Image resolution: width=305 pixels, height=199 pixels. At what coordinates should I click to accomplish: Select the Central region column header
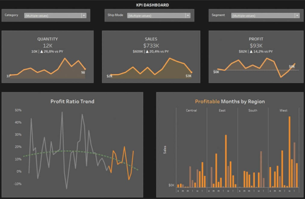[191, 110]
